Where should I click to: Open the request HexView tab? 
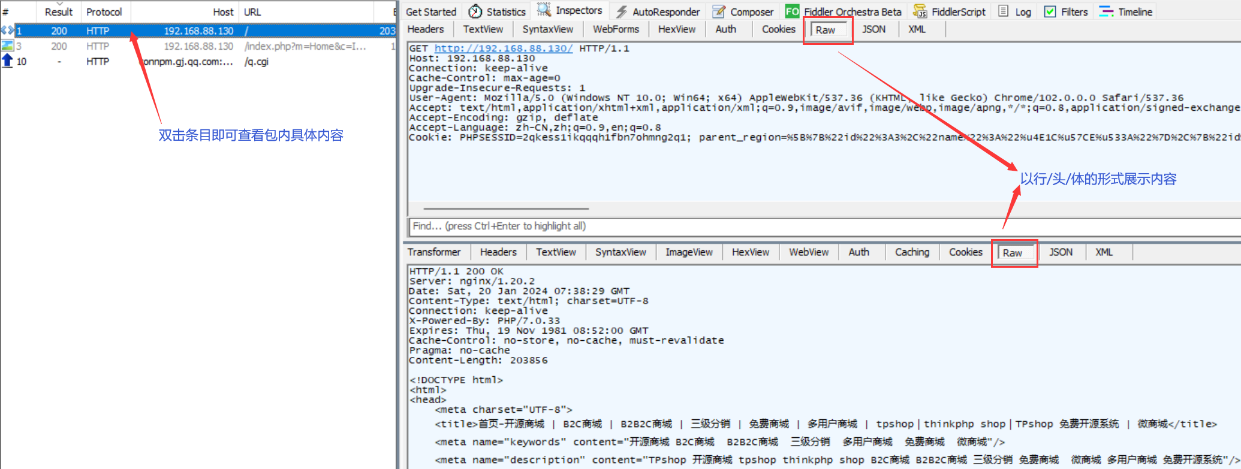(x=677, y=29)
